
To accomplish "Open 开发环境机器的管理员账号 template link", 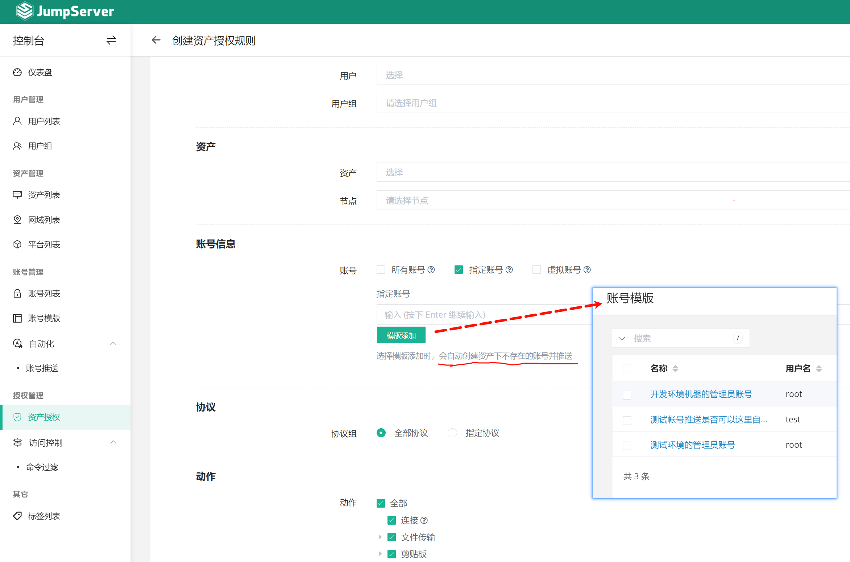I will pos(701,394).
